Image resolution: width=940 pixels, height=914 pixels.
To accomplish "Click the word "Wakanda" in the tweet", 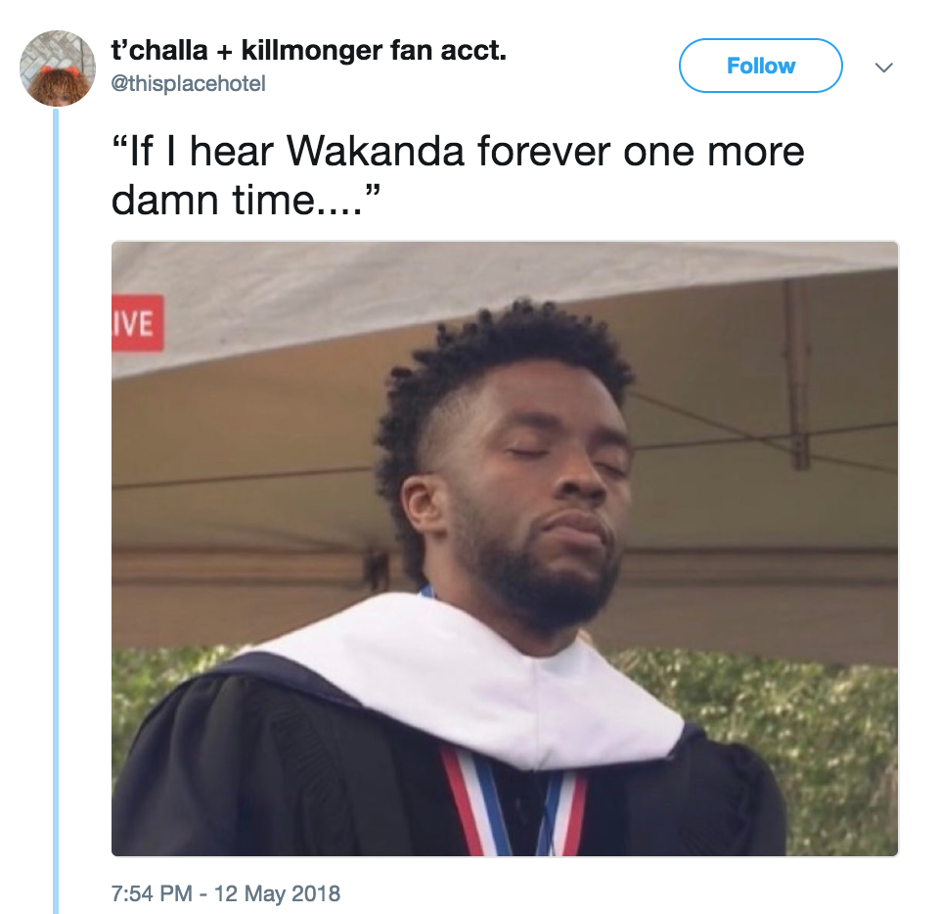I will (376, 151).
